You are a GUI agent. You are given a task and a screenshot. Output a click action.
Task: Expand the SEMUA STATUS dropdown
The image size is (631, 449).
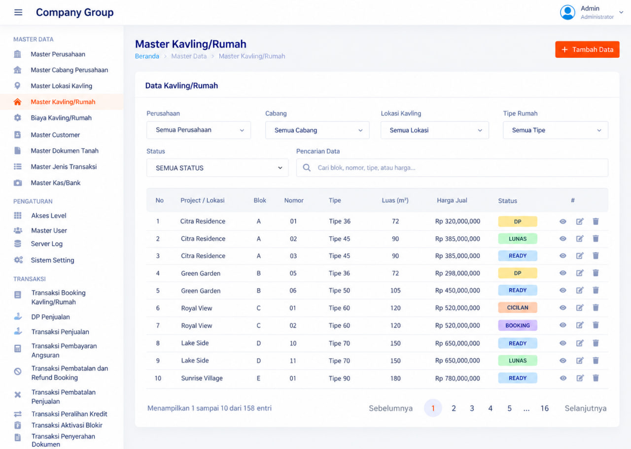click(217, 168)
